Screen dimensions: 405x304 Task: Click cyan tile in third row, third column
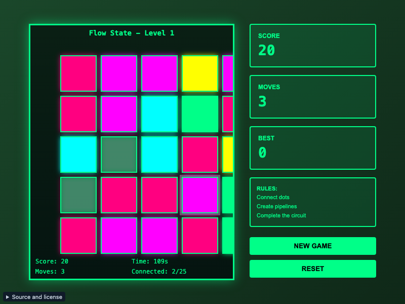(x=159, y=155)
